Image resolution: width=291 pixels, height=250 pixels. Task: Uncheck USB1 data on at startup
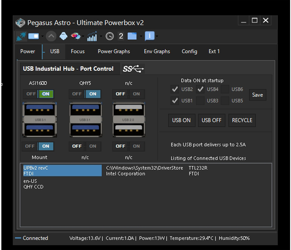(175, 101)
